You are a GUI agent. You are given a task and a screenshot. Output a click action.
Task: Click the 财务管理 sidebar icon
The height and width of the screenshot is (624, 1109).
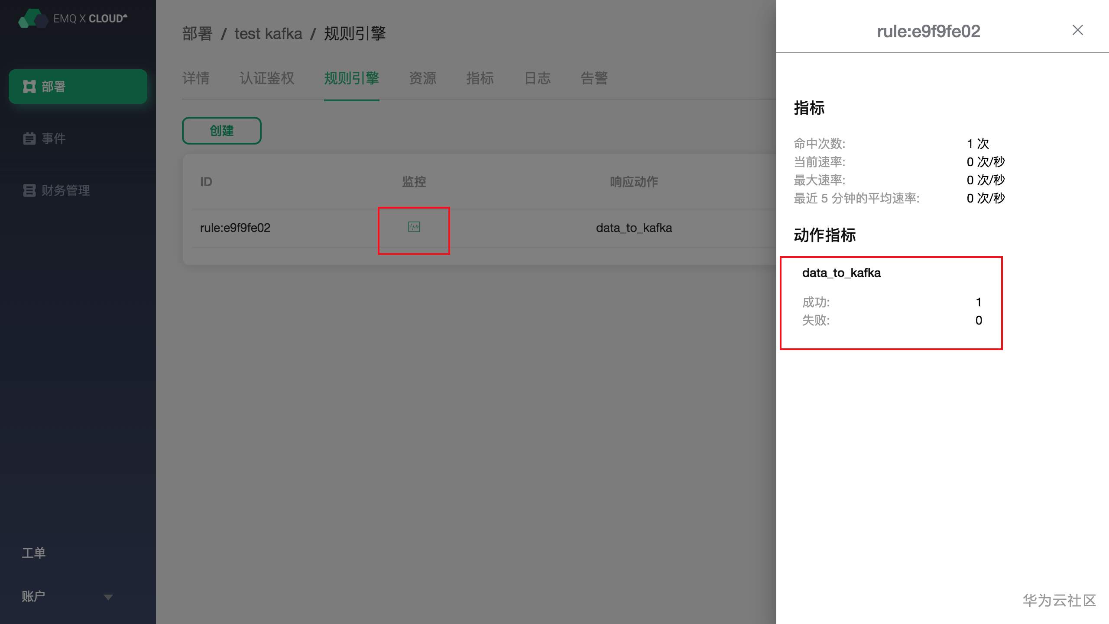(29, 190)
